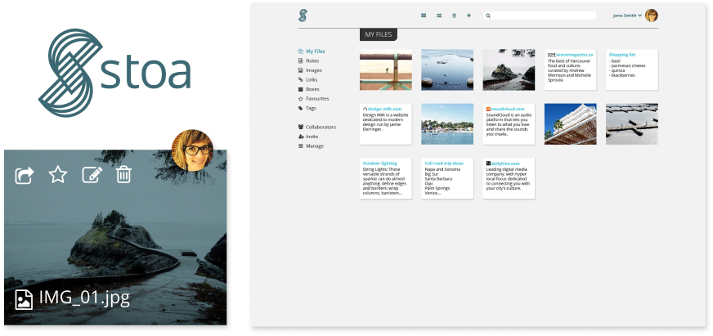
Task: Open the Cali road trip ideas note
Action: pos(447,178)
